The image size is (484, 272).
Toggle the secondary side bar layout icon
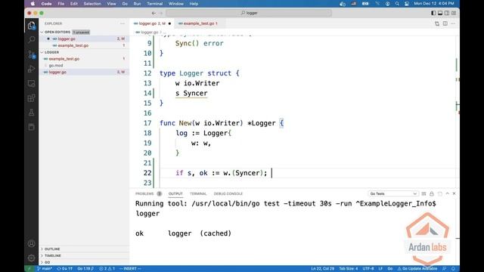pos(447,13)
